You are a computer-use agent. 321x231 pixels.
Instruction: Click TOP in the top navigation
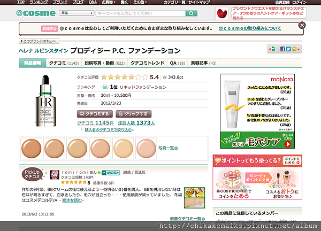pyautogui.click(x=21, y=2)
